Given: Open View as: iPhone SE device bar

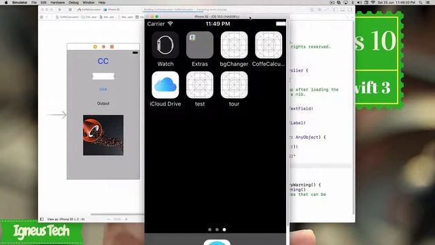Looking at the screenshot, I should click(66, 219).
